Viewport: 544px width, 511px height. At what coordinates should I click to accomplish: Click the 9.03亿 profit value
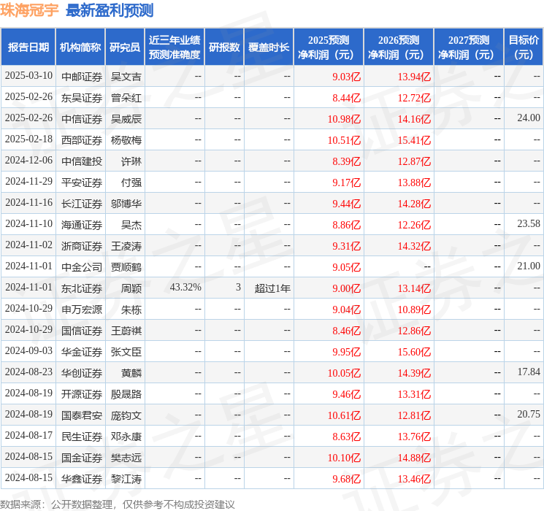click(346, 77)
